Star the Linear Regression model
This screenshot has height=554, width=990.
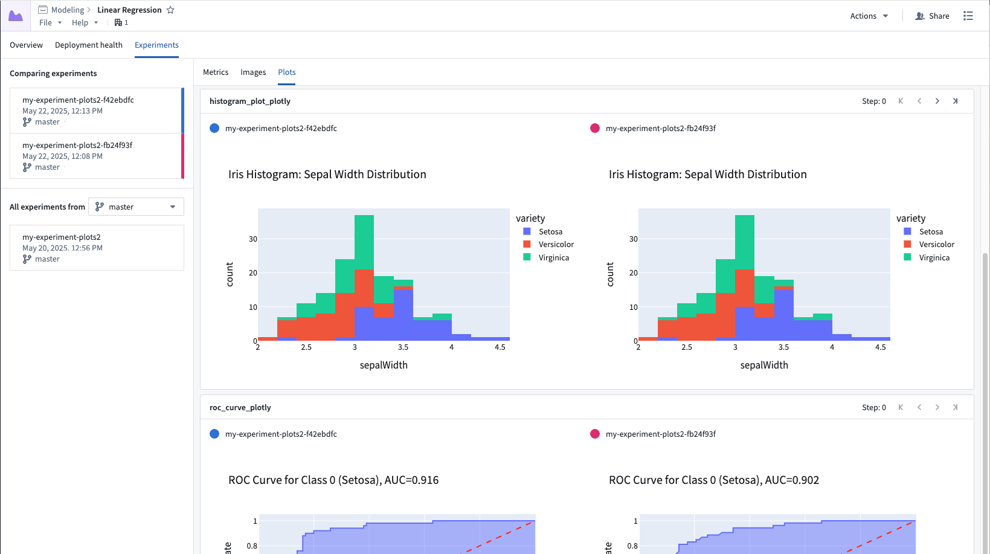coord(170,10)
